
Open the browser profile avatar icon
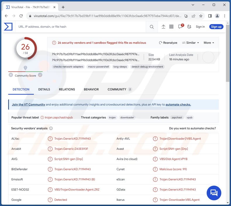(217, 16)
